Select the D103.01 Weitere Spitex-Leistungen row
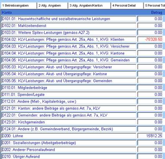 point(69,32)
